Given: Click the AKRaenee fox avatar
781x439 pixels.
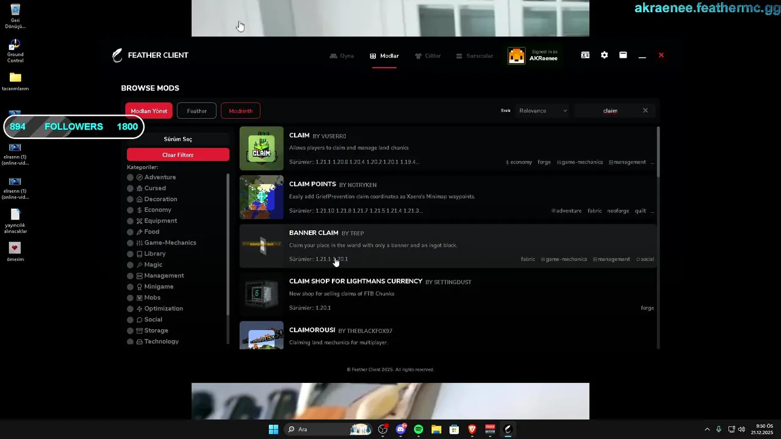Looking at the screenshot, I should [516, 55].
